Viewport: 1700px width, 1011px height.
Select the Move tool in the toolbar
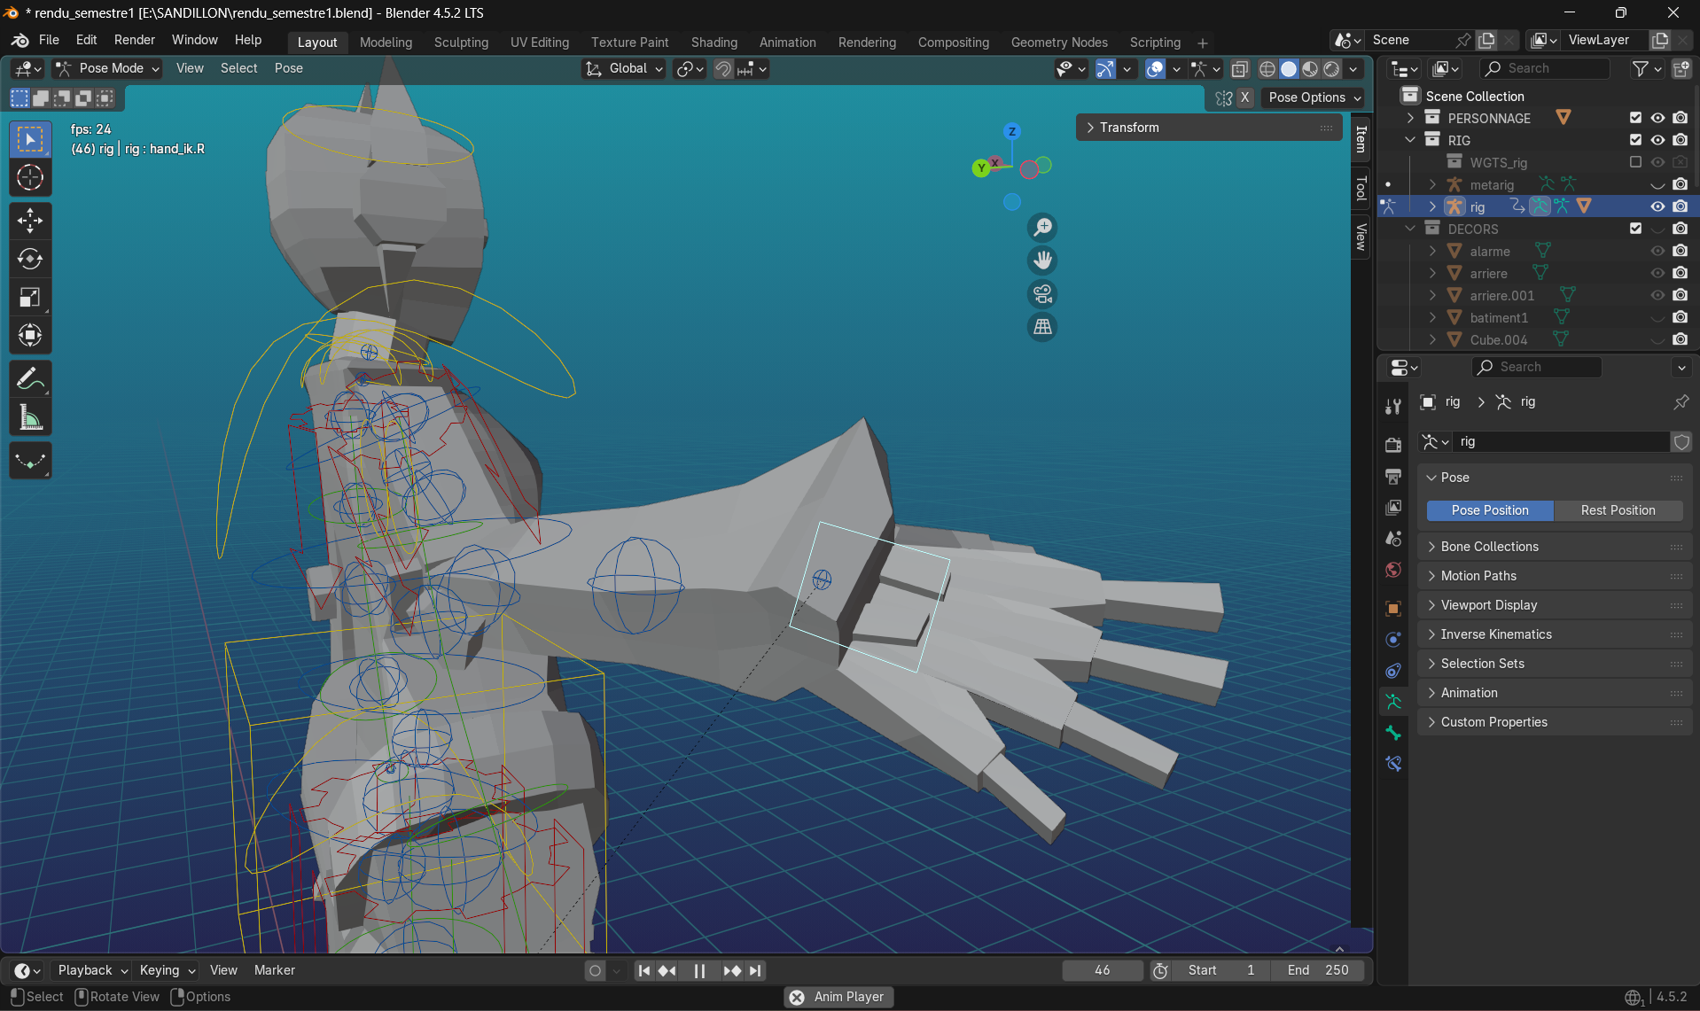tap(30, 220)
